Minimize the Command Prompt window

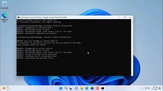[x=119, y=17]
